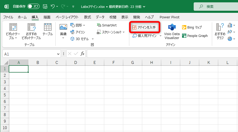Click the 個人用アドイン button
Viewport: 238px width, 132px height.
click(145, 36)
